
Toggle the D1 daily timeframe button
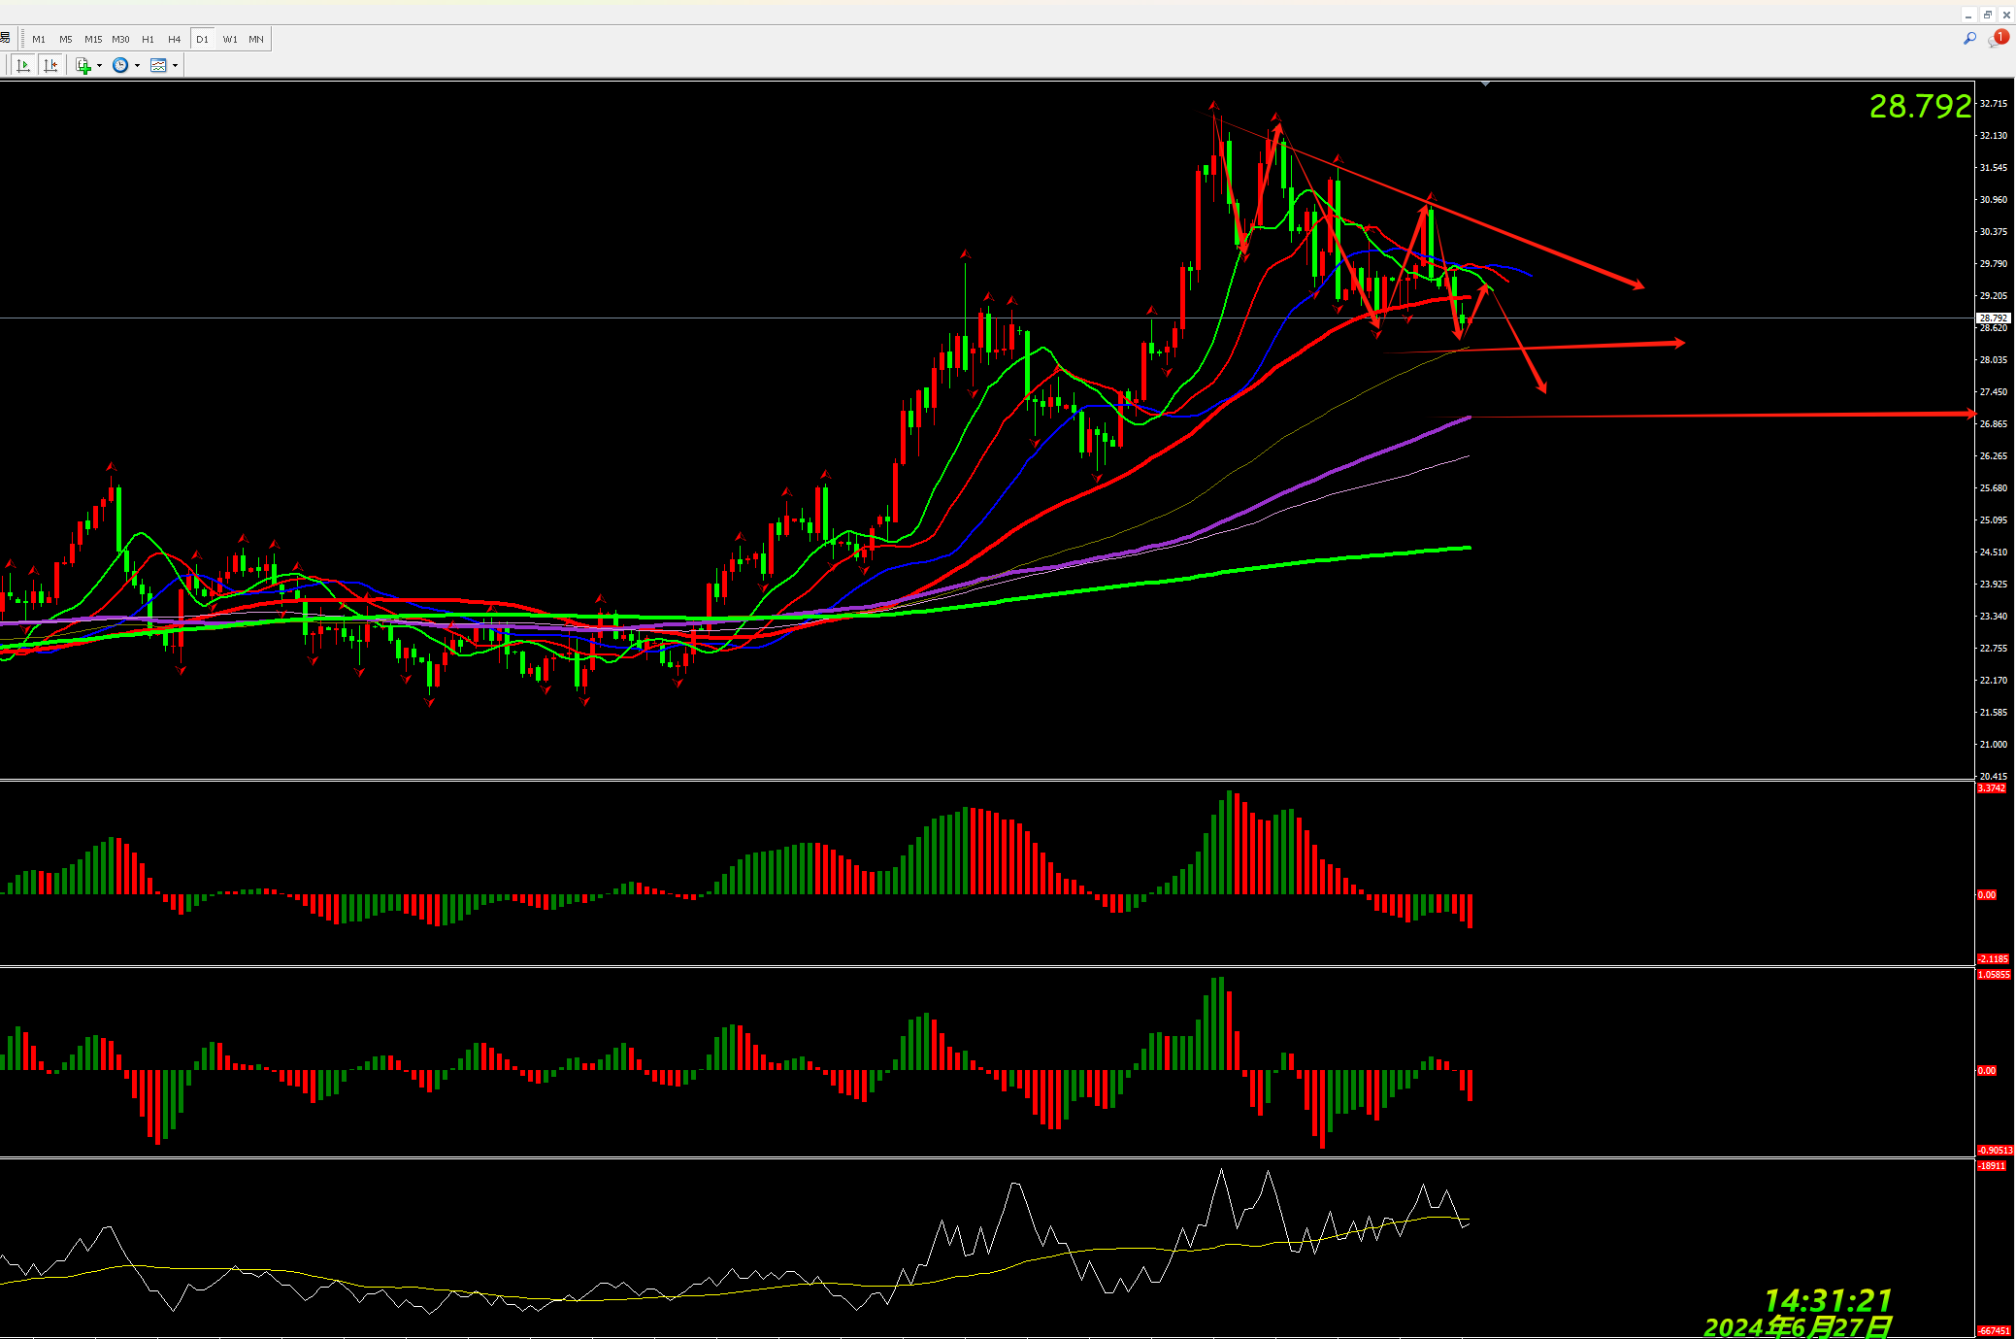click(x=202, y=39)
